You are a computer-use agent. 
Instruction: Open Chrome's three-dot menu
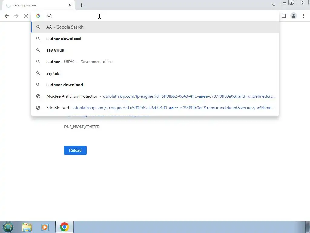[x=303, y=16]
